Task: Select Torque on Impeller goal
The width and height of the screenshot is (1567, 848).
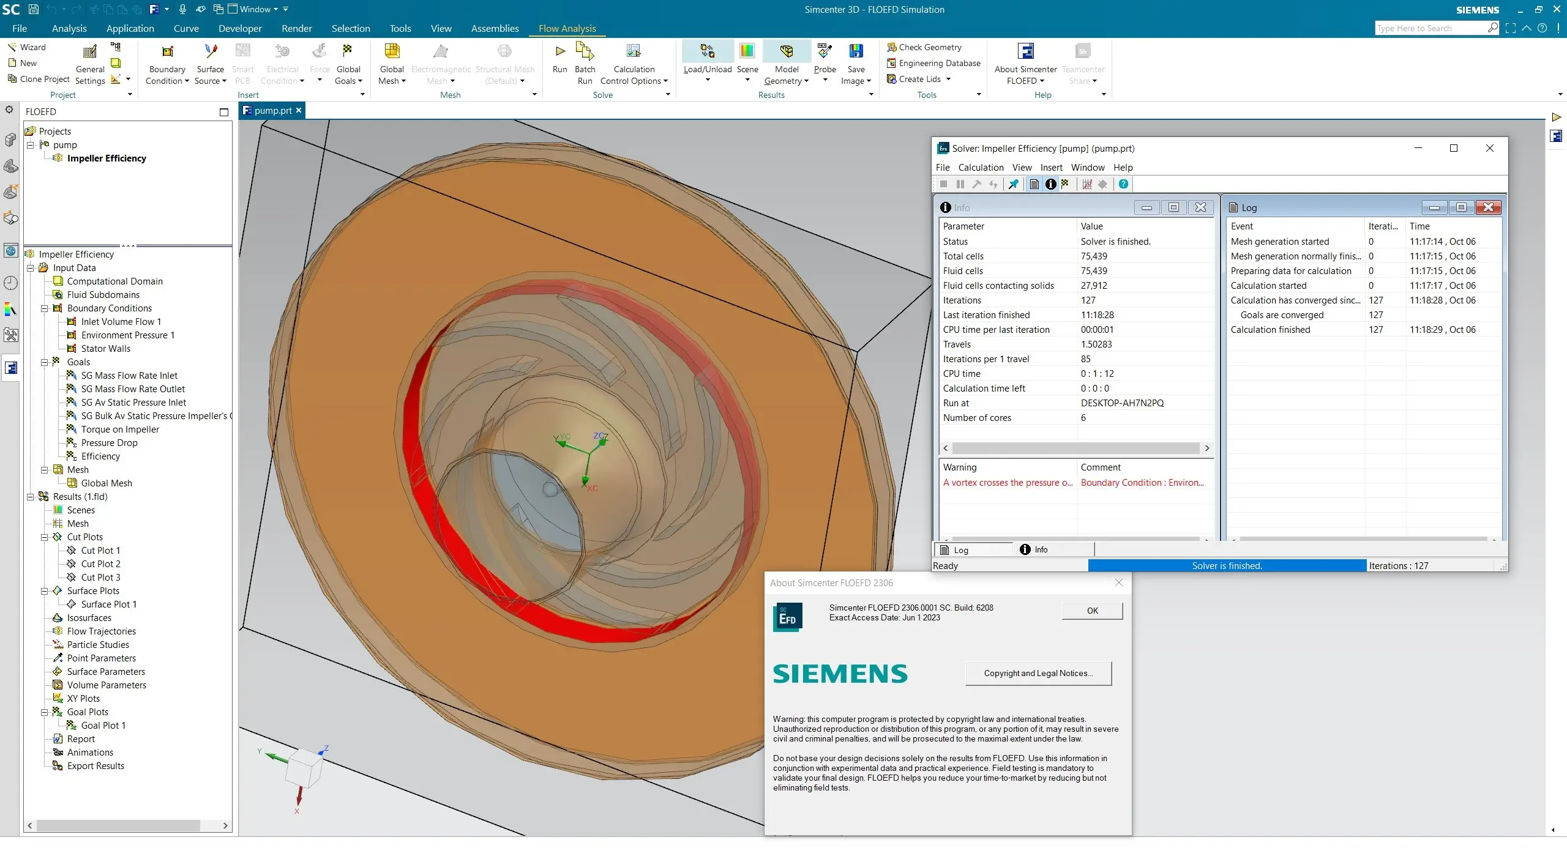Action: (120, 430)
